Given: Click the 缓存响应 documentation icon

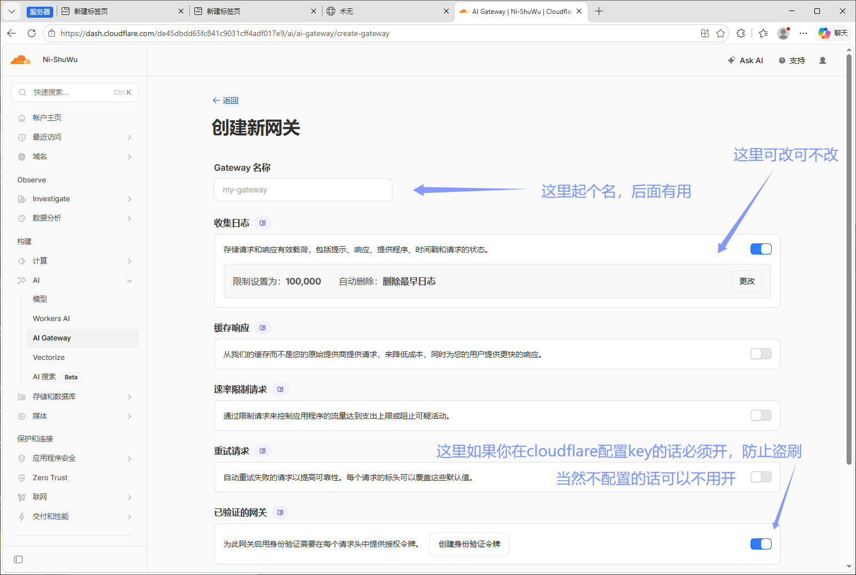Looking at the screenshot, I should (x=263, y=328).
